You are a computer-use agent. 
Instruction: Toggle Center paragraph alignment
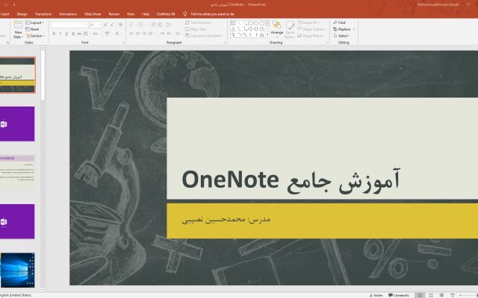click(x=137, y=34)
